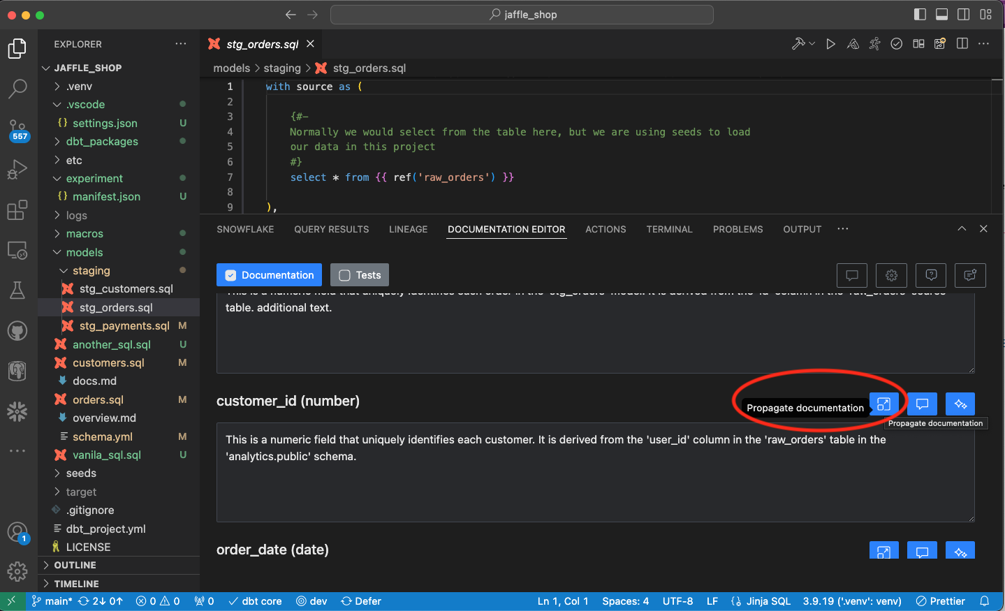Open the Explorer view in activity bar
The height and width of the screenshot is (611, 1005).
click(x=17, y=49)
